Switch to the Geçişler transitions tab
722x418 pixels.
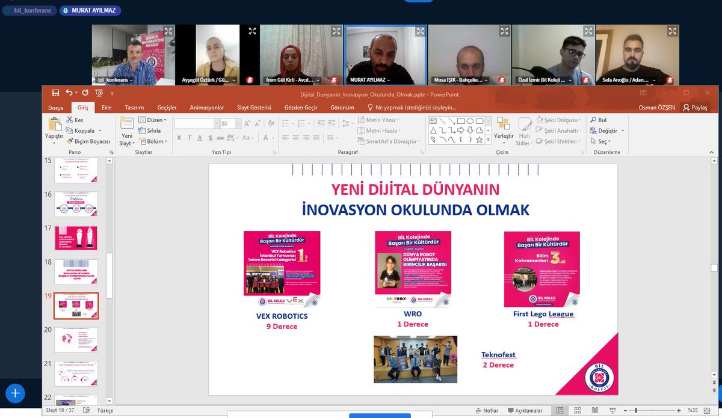tap(167, 108)
